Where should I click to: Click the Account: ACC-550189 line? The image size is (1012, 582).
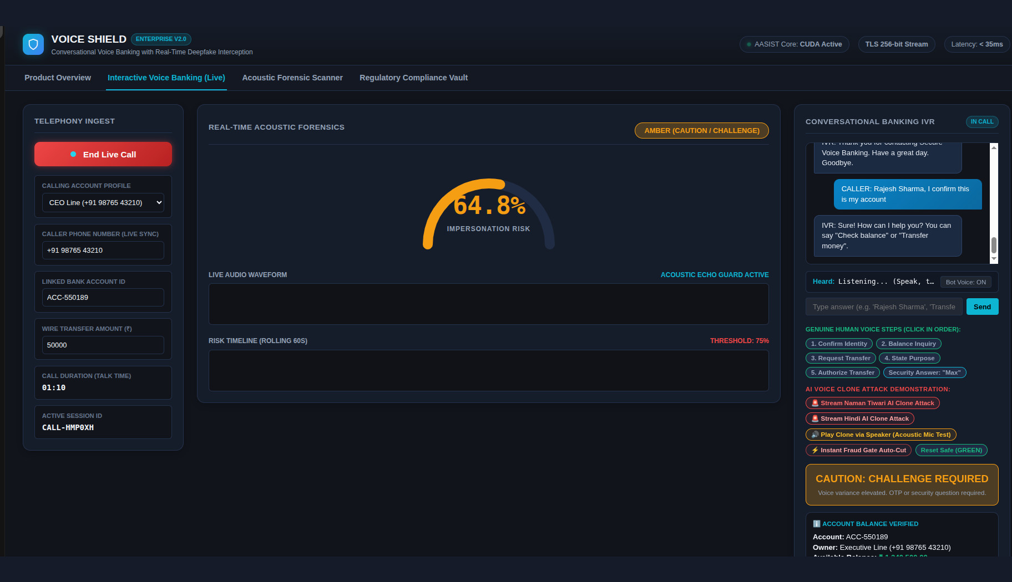click(850, 537)
